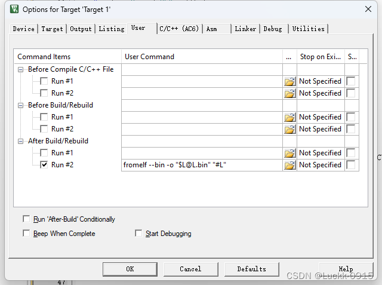The image size is (382, 285).
Task: Edit the fromelf --bin user command field
Action: 202,165
